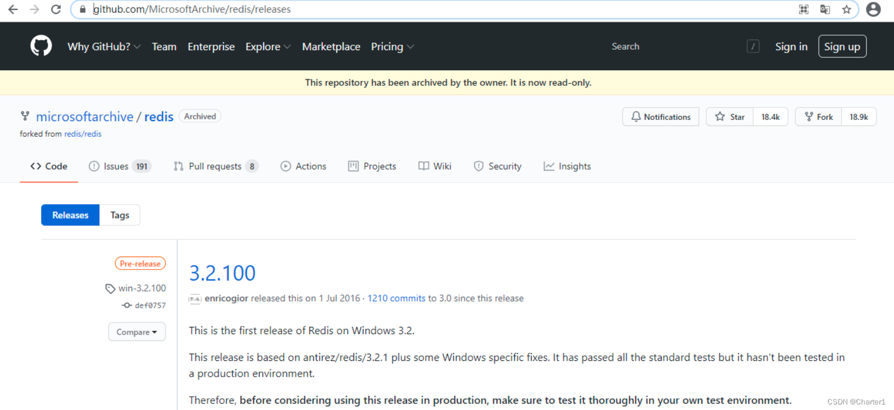Click enricogior's avatar thumbnail
The image size is (894, 410).
(x=195, y=298)
